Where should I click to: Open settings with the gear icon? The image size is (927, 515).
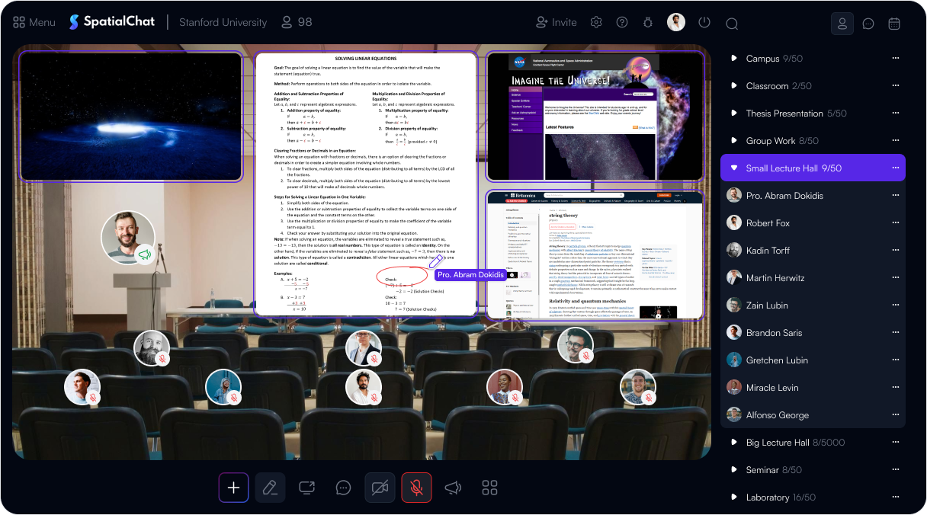(596, 22)
